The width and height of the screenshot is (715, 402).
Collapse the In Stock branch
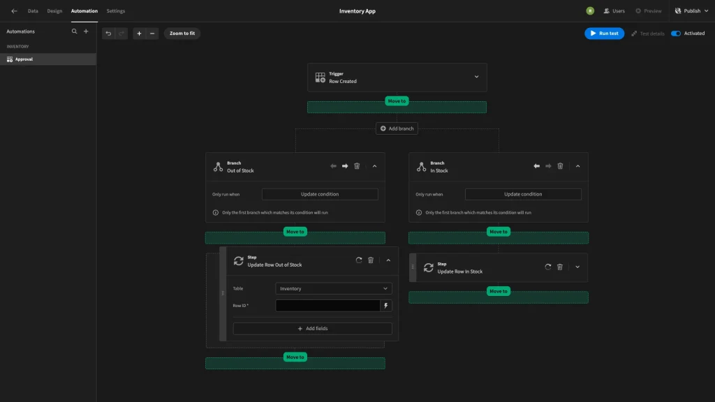[577, 166]
